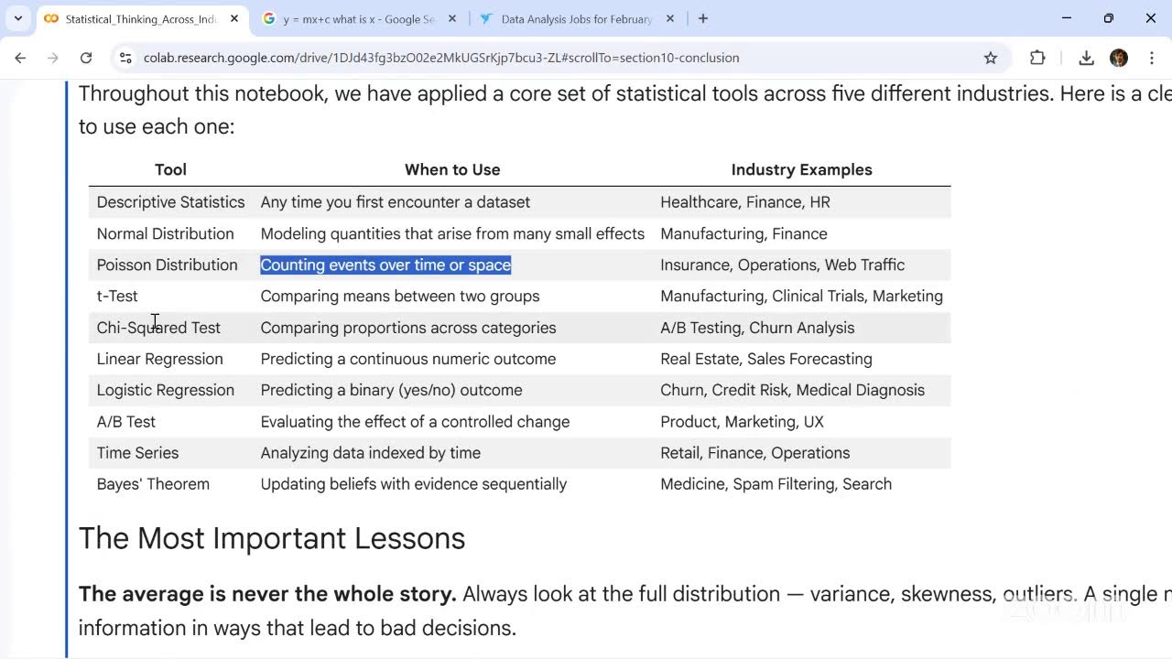Screen dimensions: 1172x659
Task: Expand the tab search dropdown arrow
Action: point(17,18)
